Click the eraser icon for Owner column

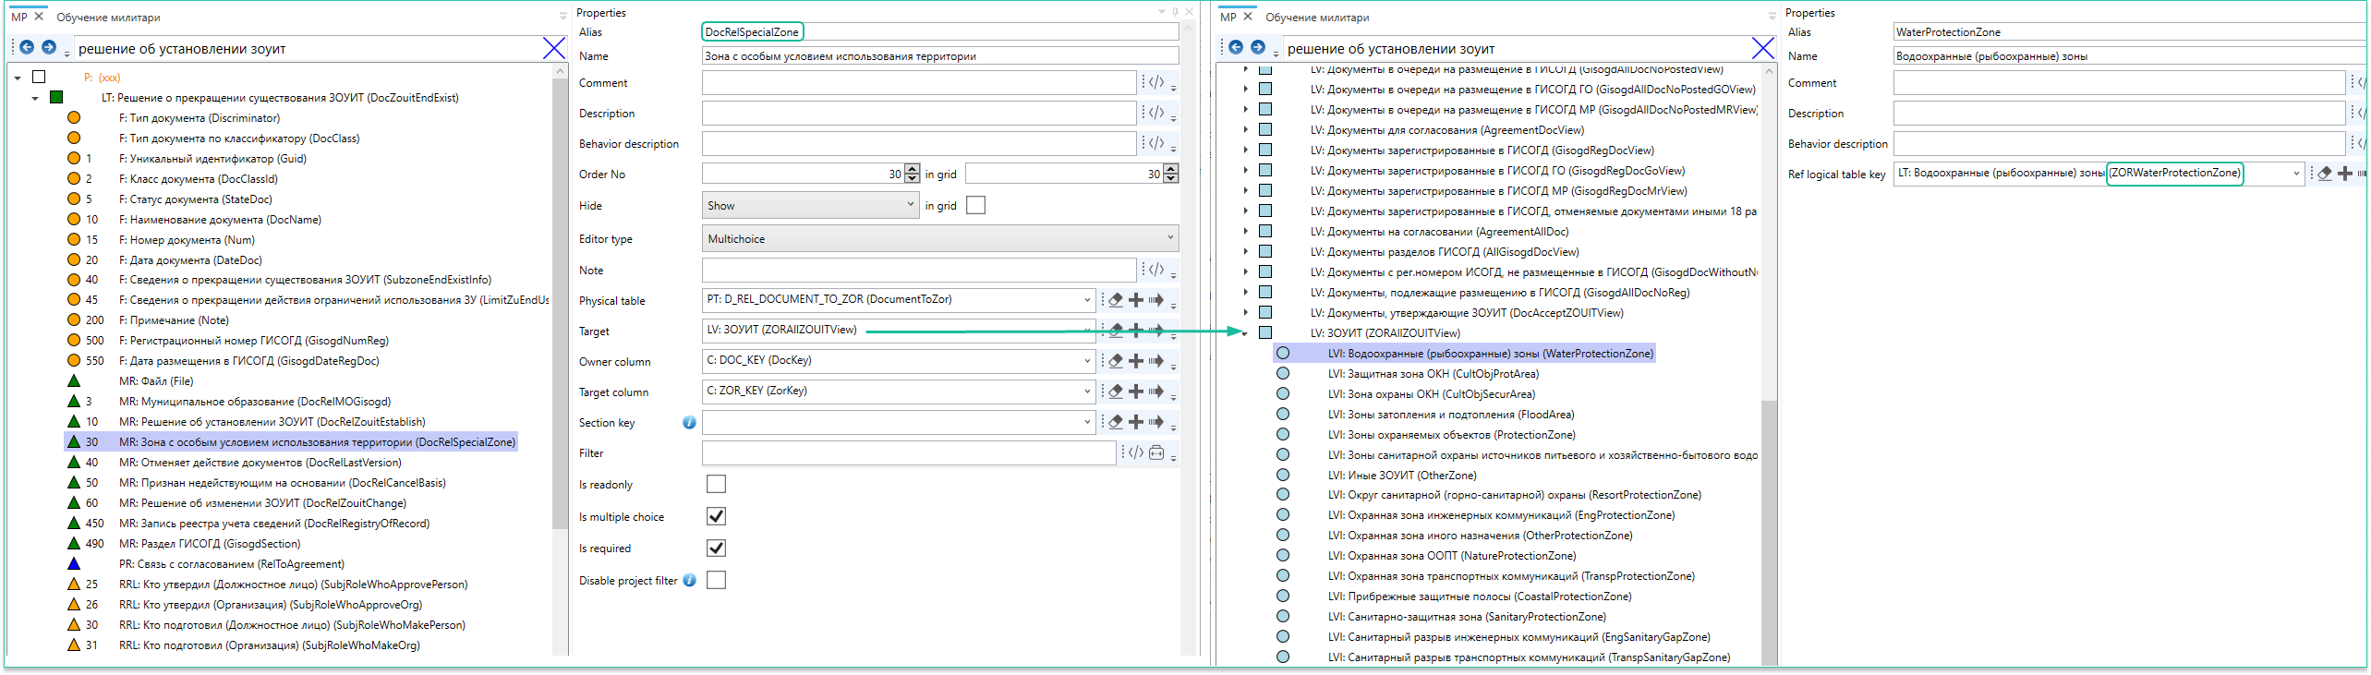(1116, 361)
